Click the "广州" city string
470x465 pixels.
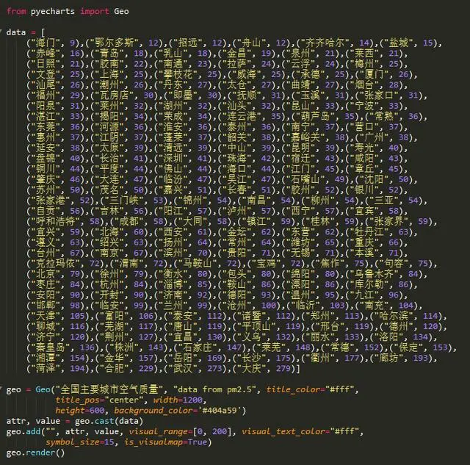coord(375,137)
